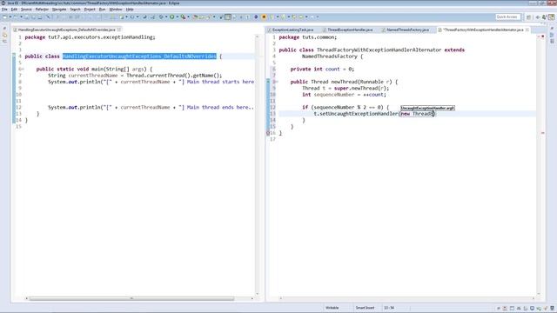
Task: Open the Navigate menu
Action: click(59, 10)
